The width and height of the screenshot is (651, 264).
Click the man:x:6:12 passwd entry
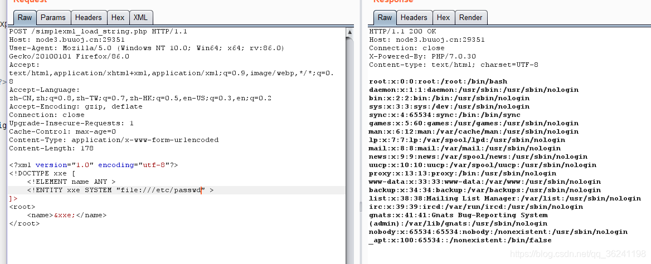pyautogui.click(x=474, y=131)
